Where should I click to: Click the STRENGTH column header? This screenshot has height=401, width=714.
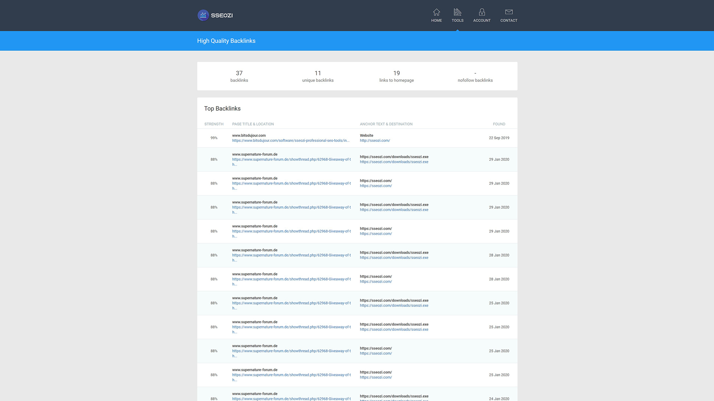(214, 124)
